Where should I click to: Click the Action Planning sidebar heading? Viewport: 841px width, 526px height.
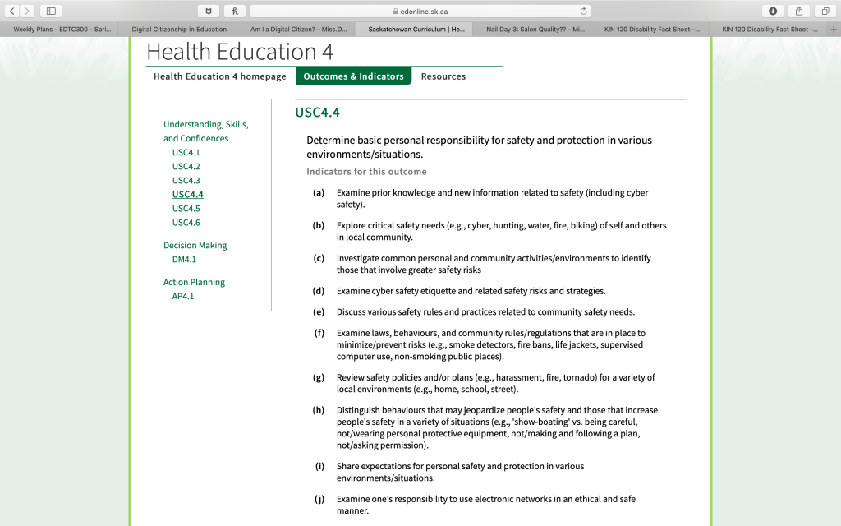pos(194,282)
